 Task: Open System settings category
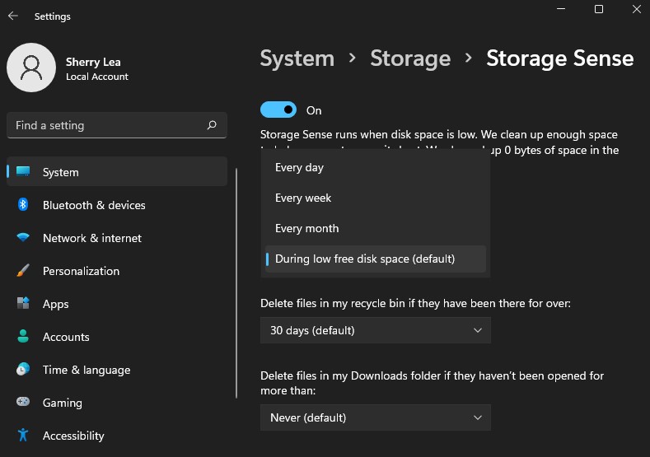117,171
